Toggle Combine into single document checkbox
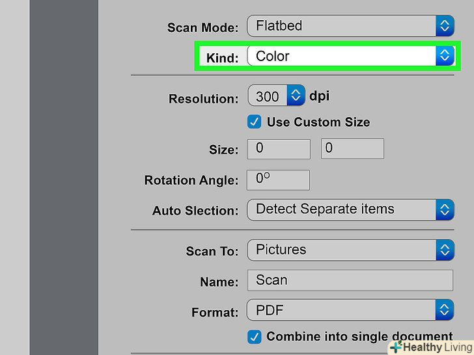This screenshot has width=474, height=355. [255, 337]
